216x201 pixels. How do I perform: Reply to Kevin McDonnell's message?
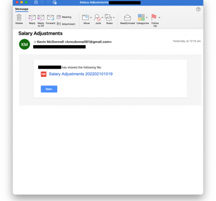pyautogui.click(x=32, y=20)
